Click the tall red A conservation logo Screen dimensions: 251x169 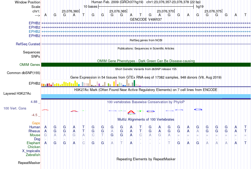tap(131, 112)
